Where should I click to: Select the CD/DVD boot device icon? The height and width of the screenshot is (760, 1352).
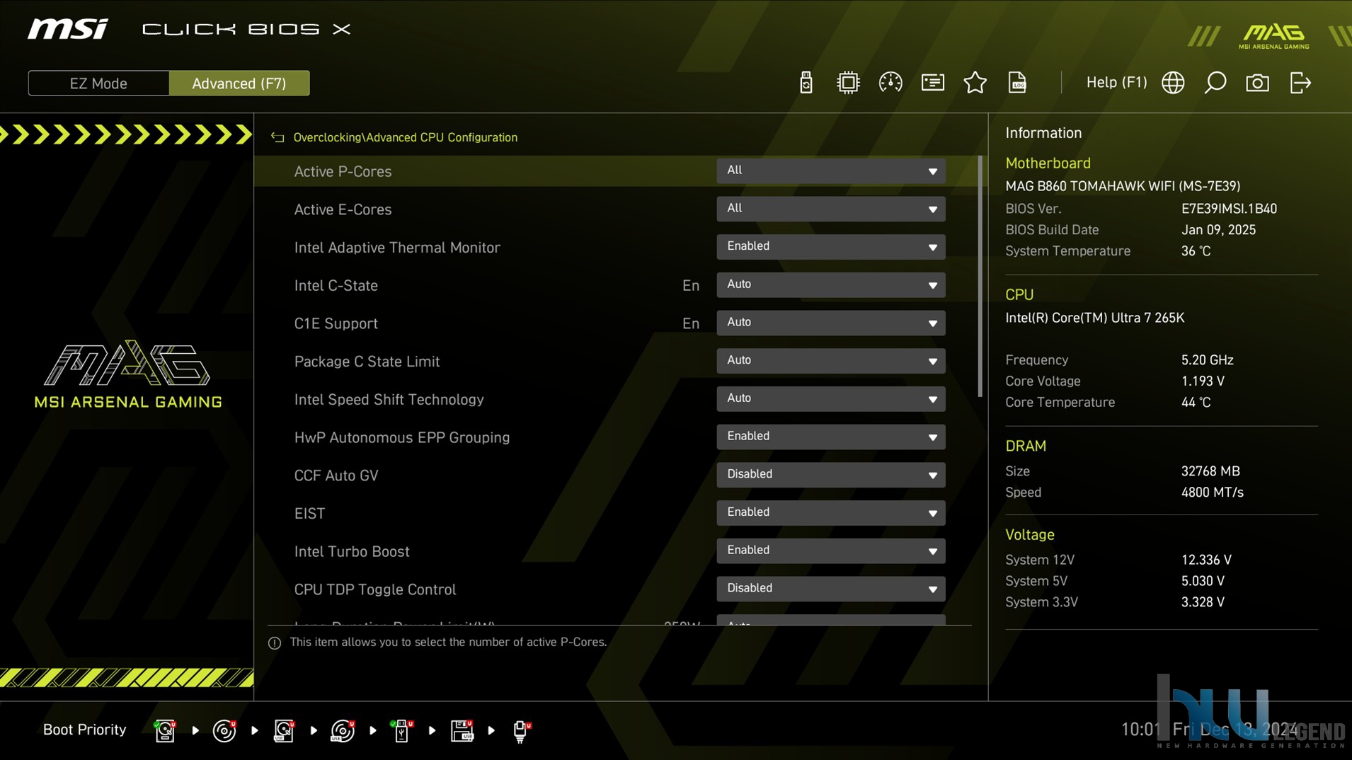(x=224, y=730)
